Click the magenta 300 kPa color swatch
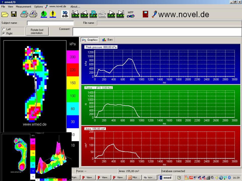The width and height of the screenshot is (242, 181). pyautogui.click(x=73, y=57)
